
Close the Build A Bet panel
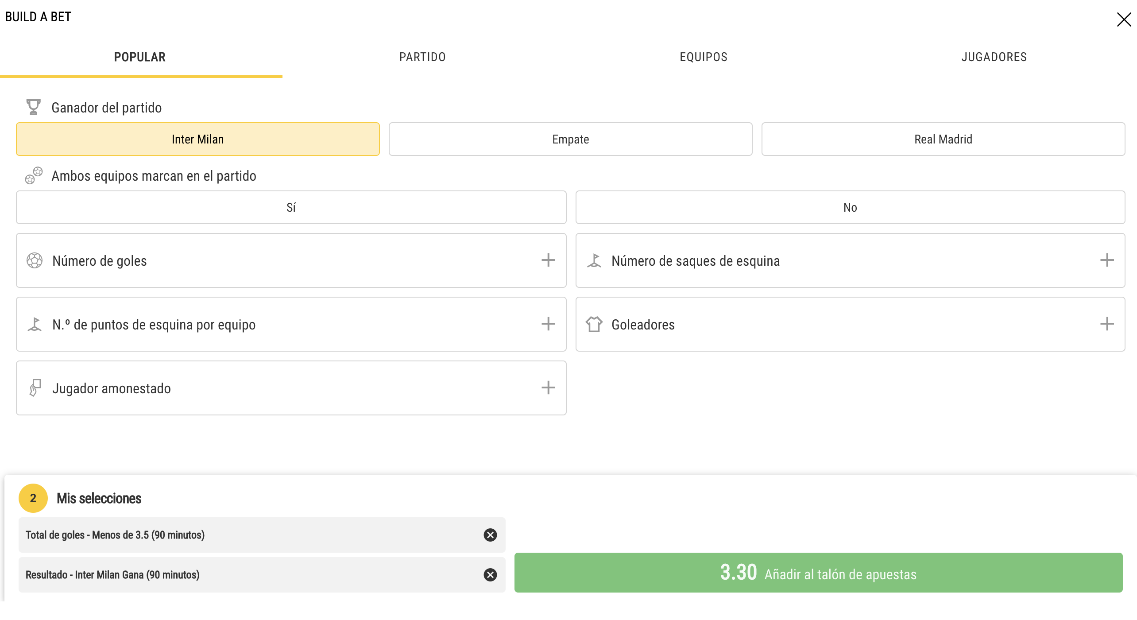(1124, 19)
